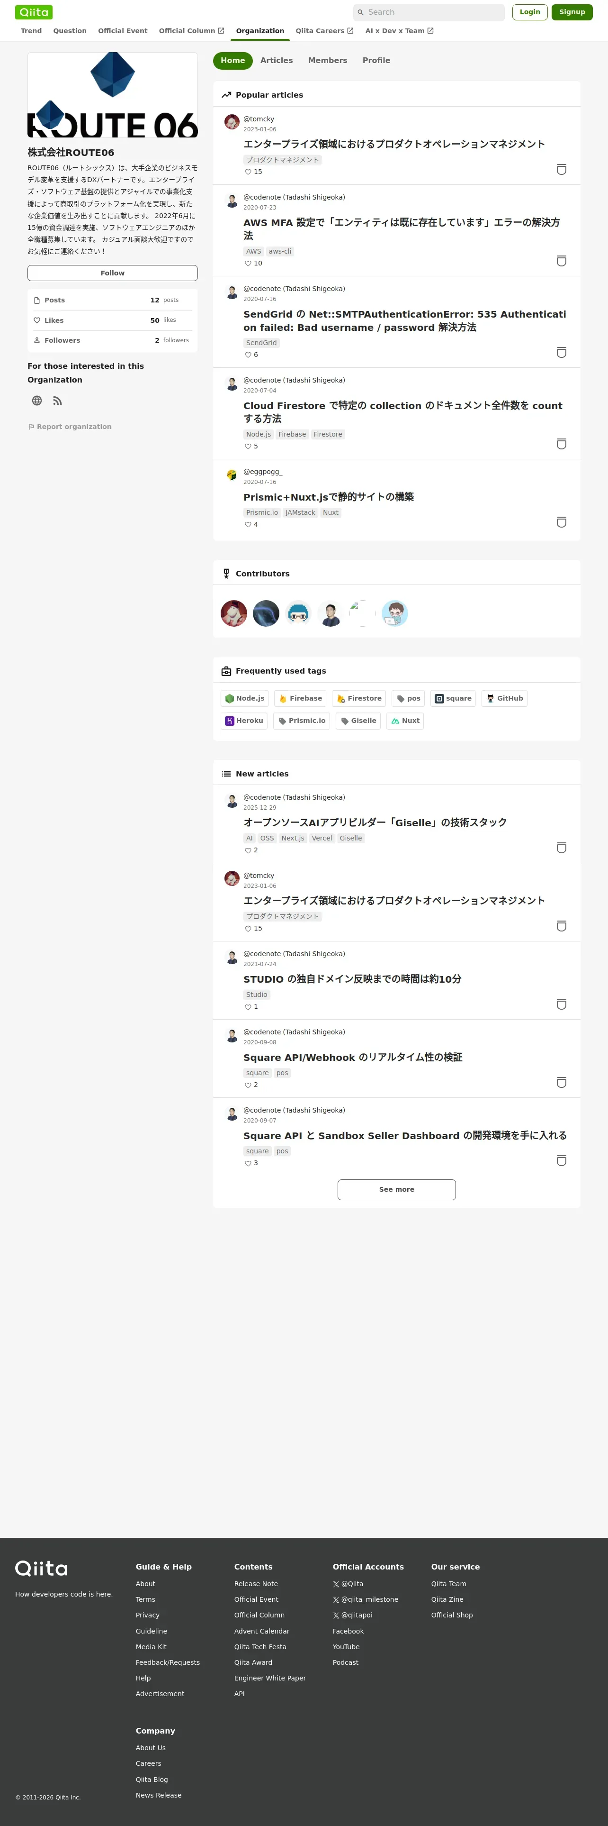
Task: Open the last contributor avatar with laptop
Action: point(395,613)
